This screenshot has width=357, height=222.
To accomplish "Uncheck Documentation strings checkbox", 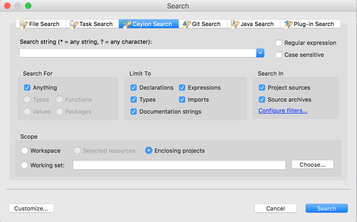I will (134, 112).
